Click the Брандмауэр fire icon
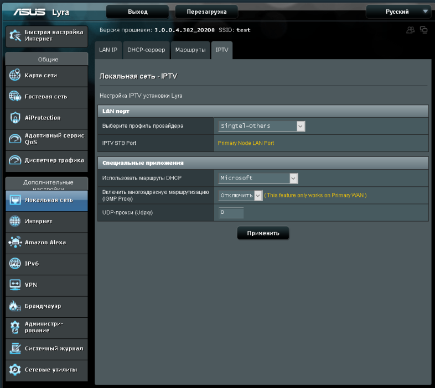 click(x=15, y=306)
